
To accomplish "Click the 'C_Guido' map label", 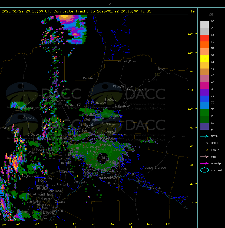I will click(x=33, y=135).
